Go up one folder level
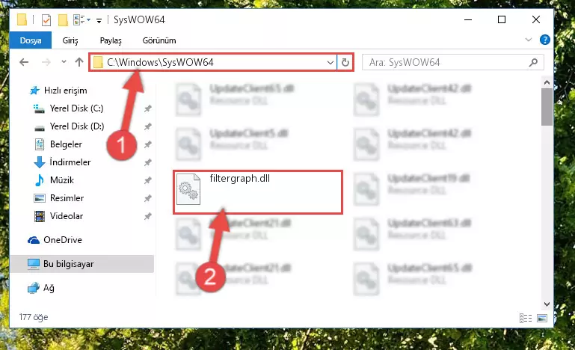 pyautogui.click(x=79, y=62)
